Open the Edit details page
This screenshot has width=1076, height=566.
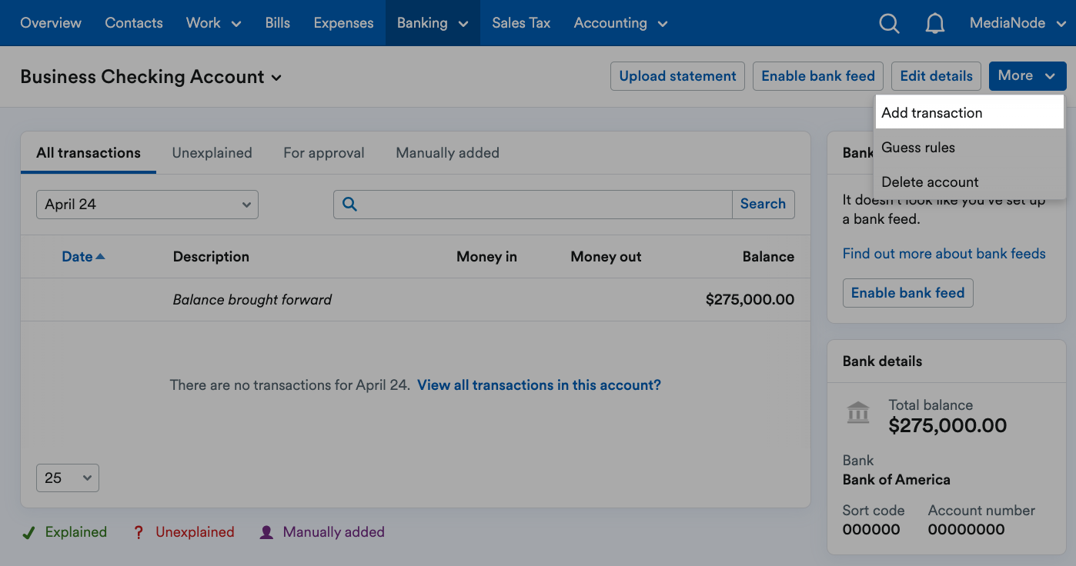coord(936,76)
